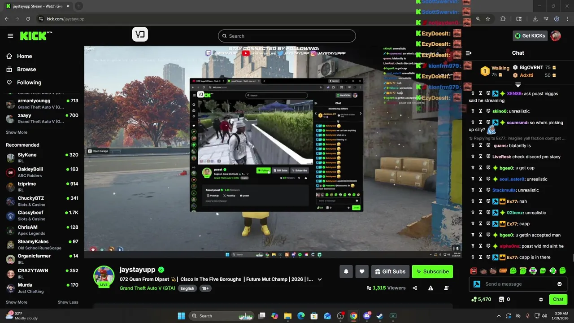Subscribe to jaystayupp
This screenshot has height=323, width=574.
click(432, 271)
